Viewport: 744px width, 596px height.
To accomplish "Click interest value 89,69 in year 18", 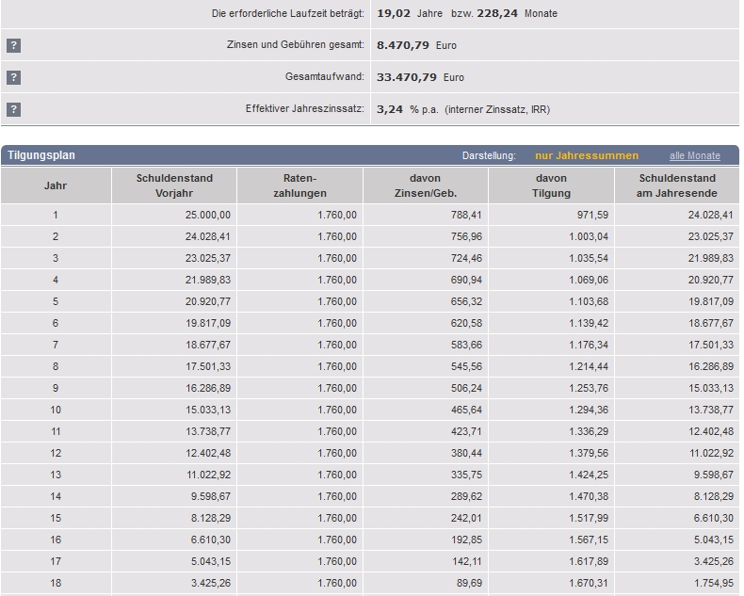I will click(x=469, y=583).
